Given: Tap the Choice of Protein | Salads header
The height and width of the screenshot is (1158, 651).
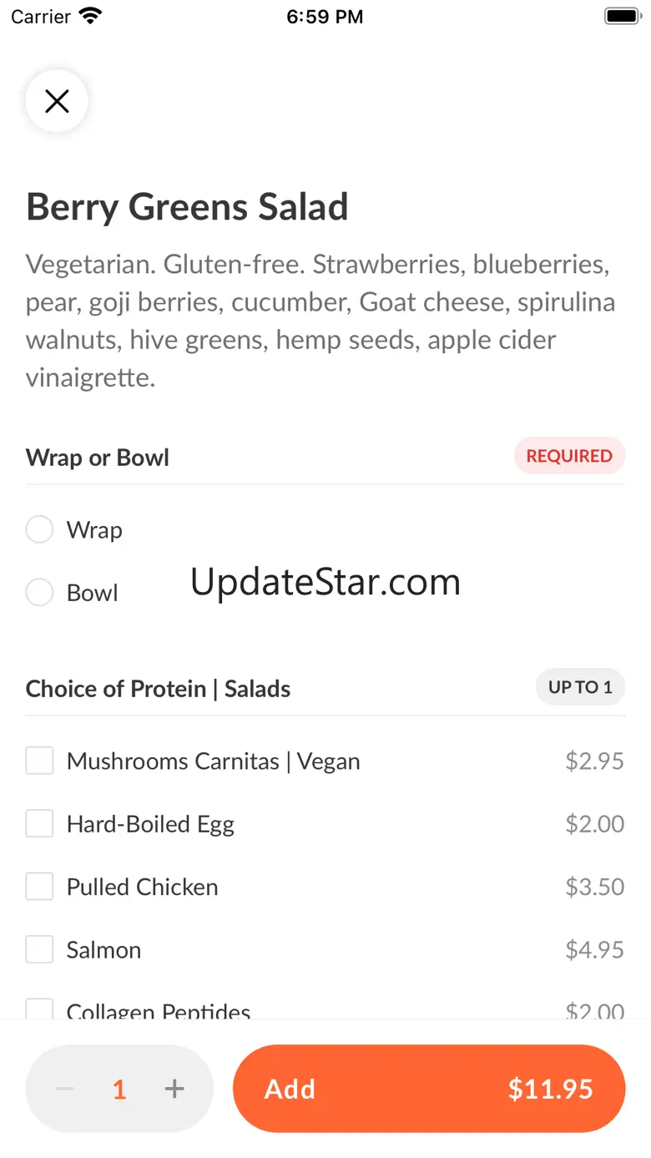Looking at the screenshot, I should 158,689.
